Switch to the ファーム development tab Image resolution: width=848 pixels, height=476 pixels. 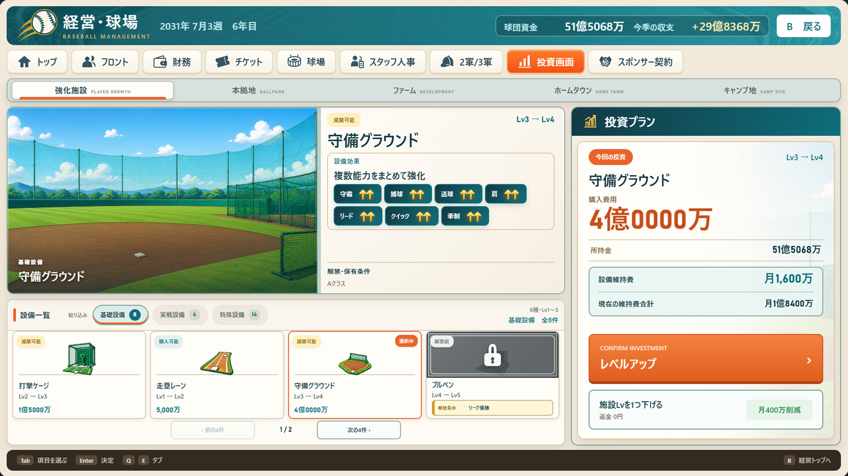tap(423, 90)
